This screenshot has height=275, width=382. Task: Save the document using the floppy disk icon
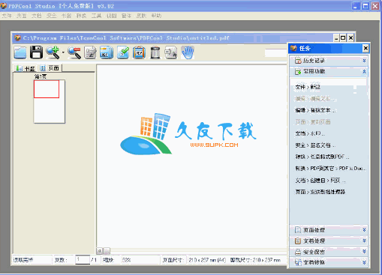pos(36,52)
